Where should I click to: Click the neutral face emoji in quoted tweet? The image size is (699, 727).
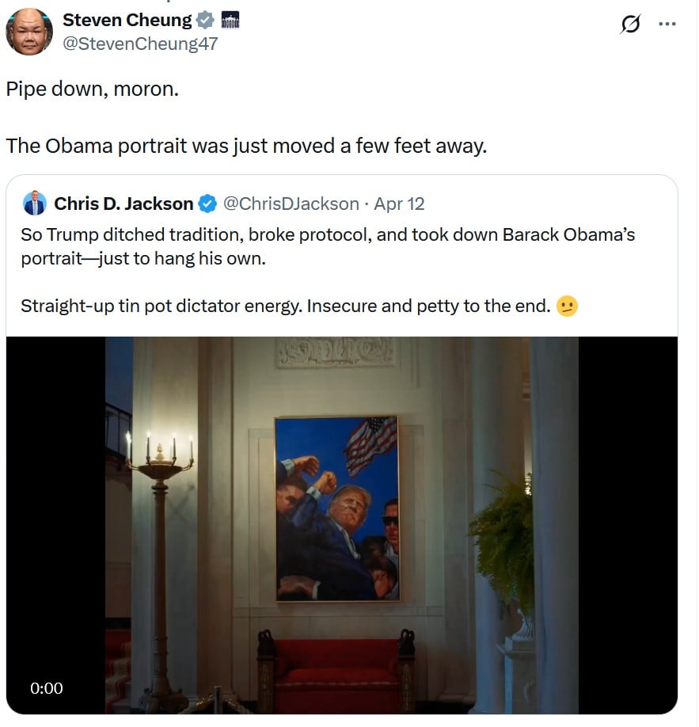pyautogui.click(x=567, y=306)
